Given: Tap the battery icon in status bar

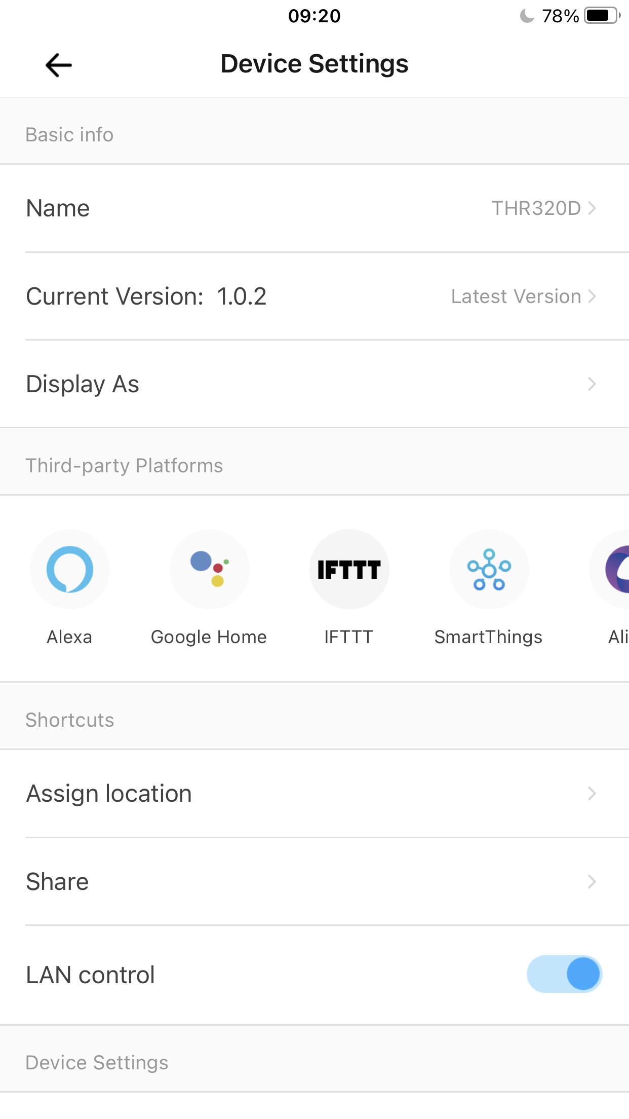Looking at the screenshot, I should click(x=602, y=16).
